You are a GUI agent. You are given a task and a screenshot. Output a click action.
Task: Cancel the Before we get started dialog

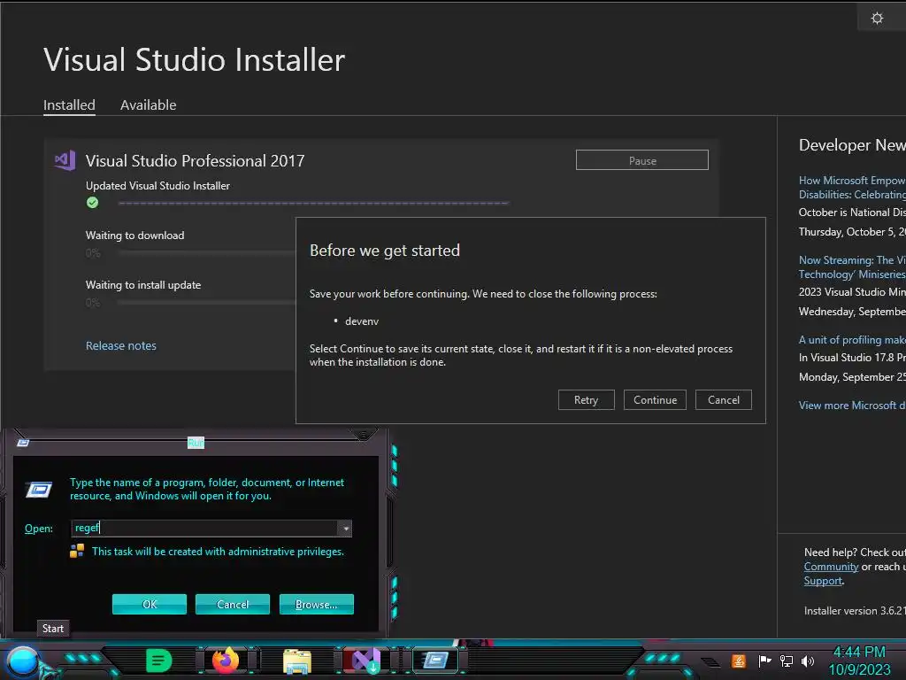[724, 400]
